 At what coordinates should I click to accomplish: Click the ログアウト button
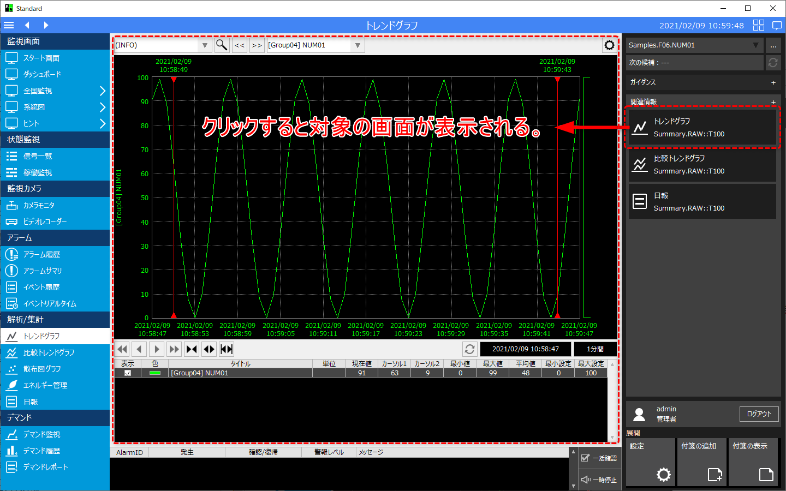pos(759,414)
